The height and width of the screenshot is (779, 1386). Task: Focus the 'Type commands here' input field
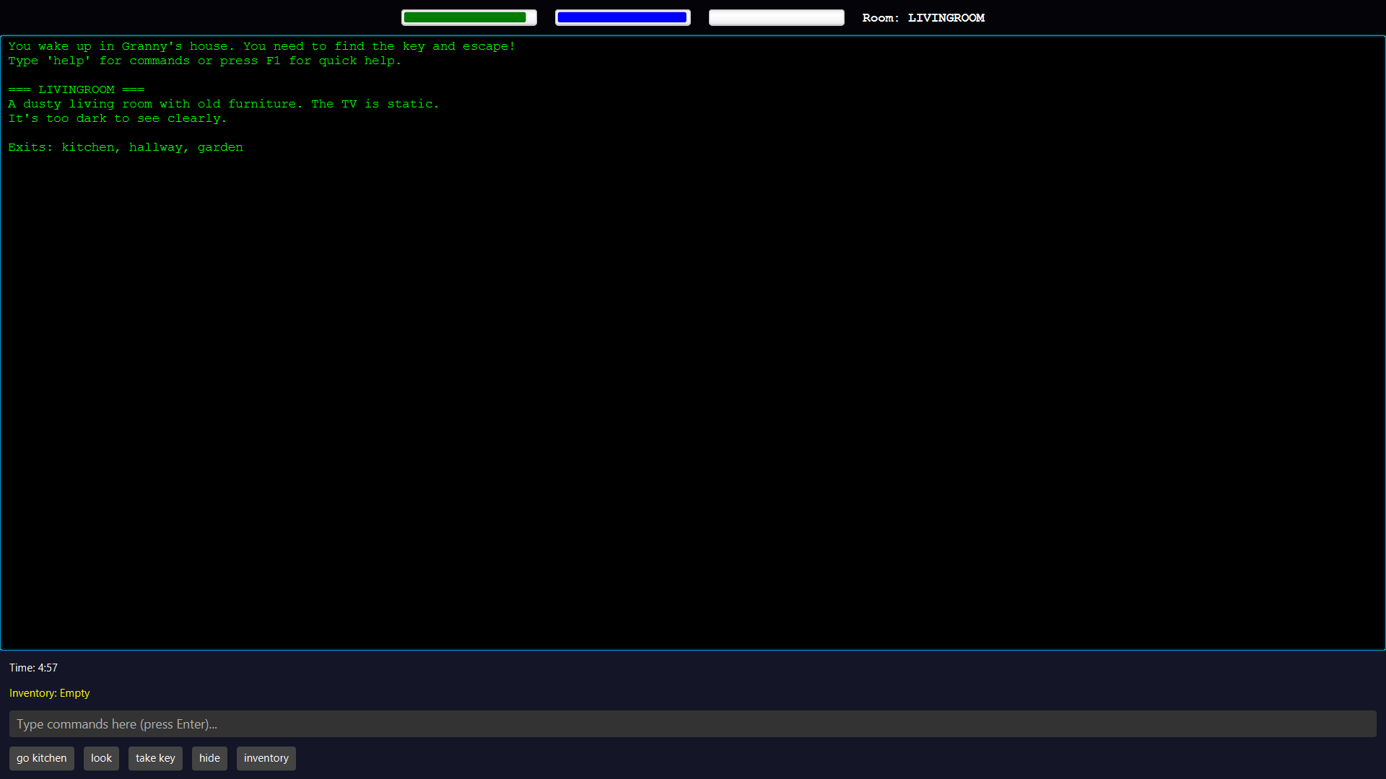692,724
